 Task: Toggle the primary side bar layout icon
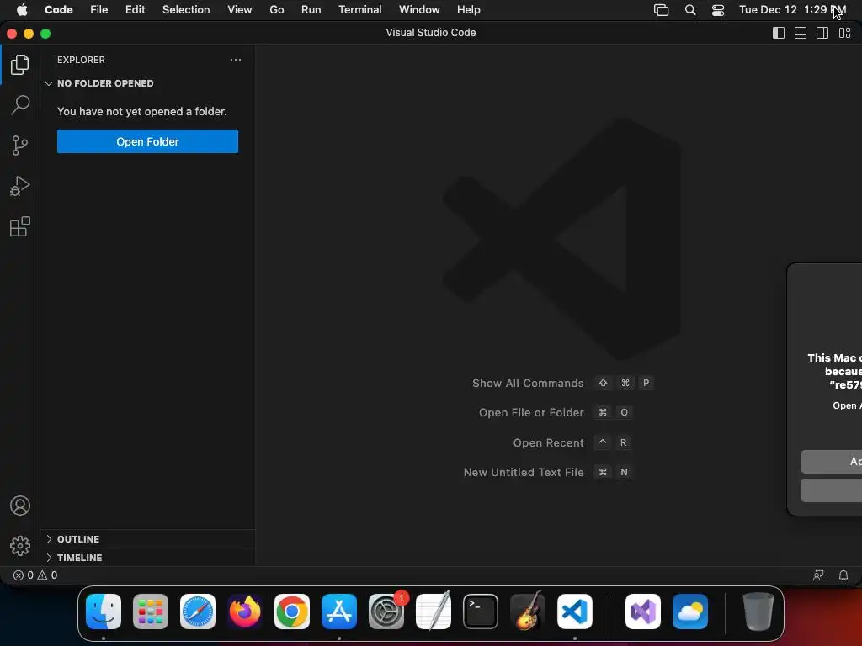[779, 33]
